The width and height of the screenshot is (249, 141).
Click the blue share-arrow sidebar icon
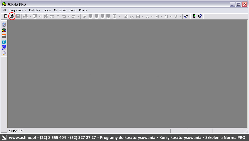tap(4, 42)
